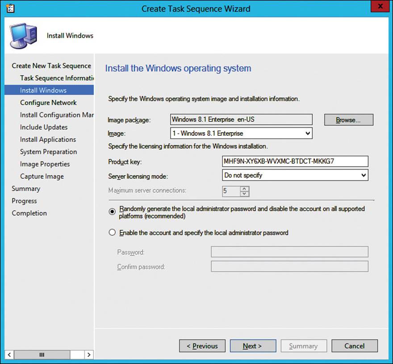Image resolution: width=393 pixels, height=364 pixels.
Task: Click the Maximum server connections number field
Action: pos(231,191)
